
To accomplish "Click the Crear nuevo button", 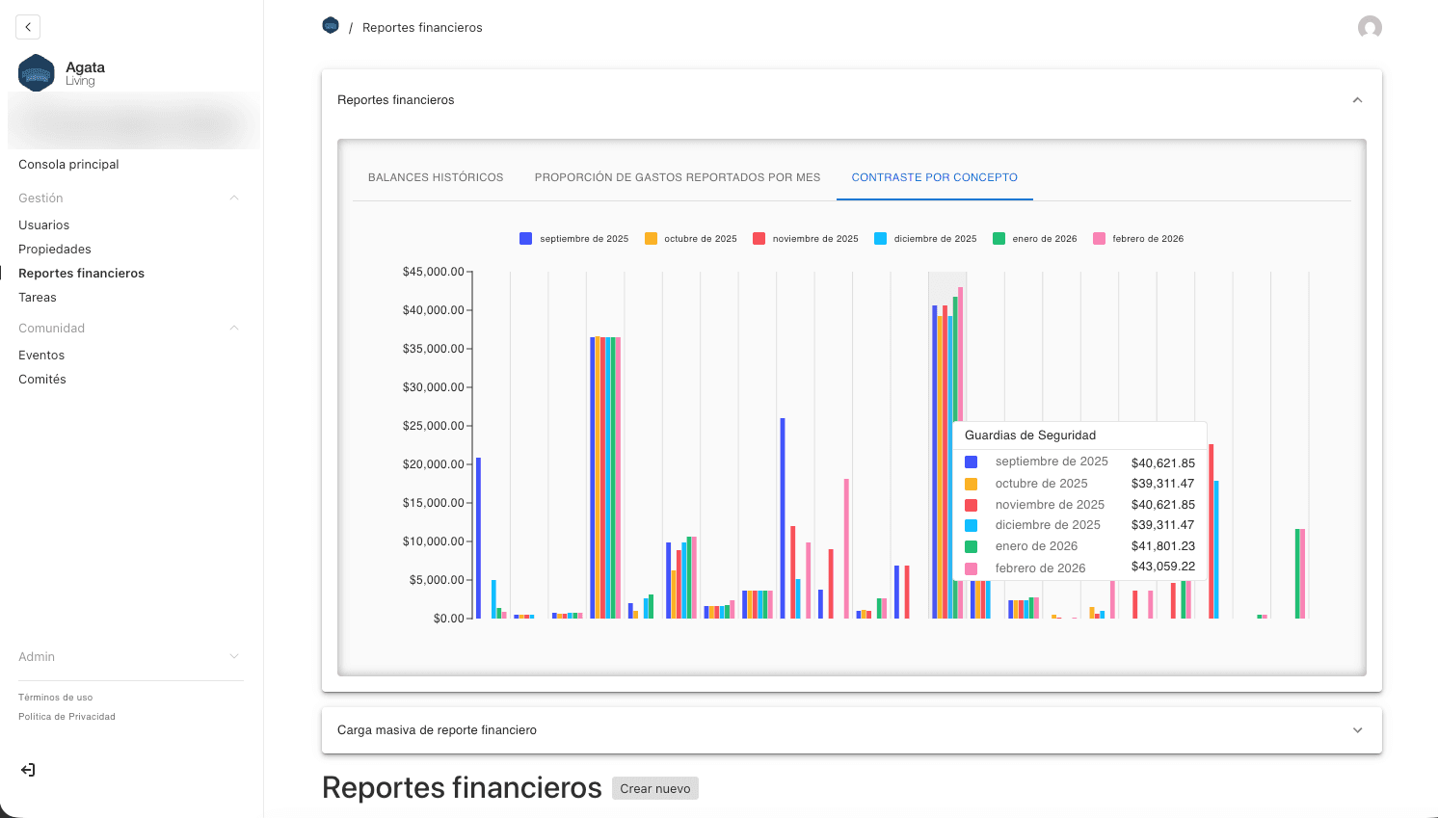I will point(654,788).
